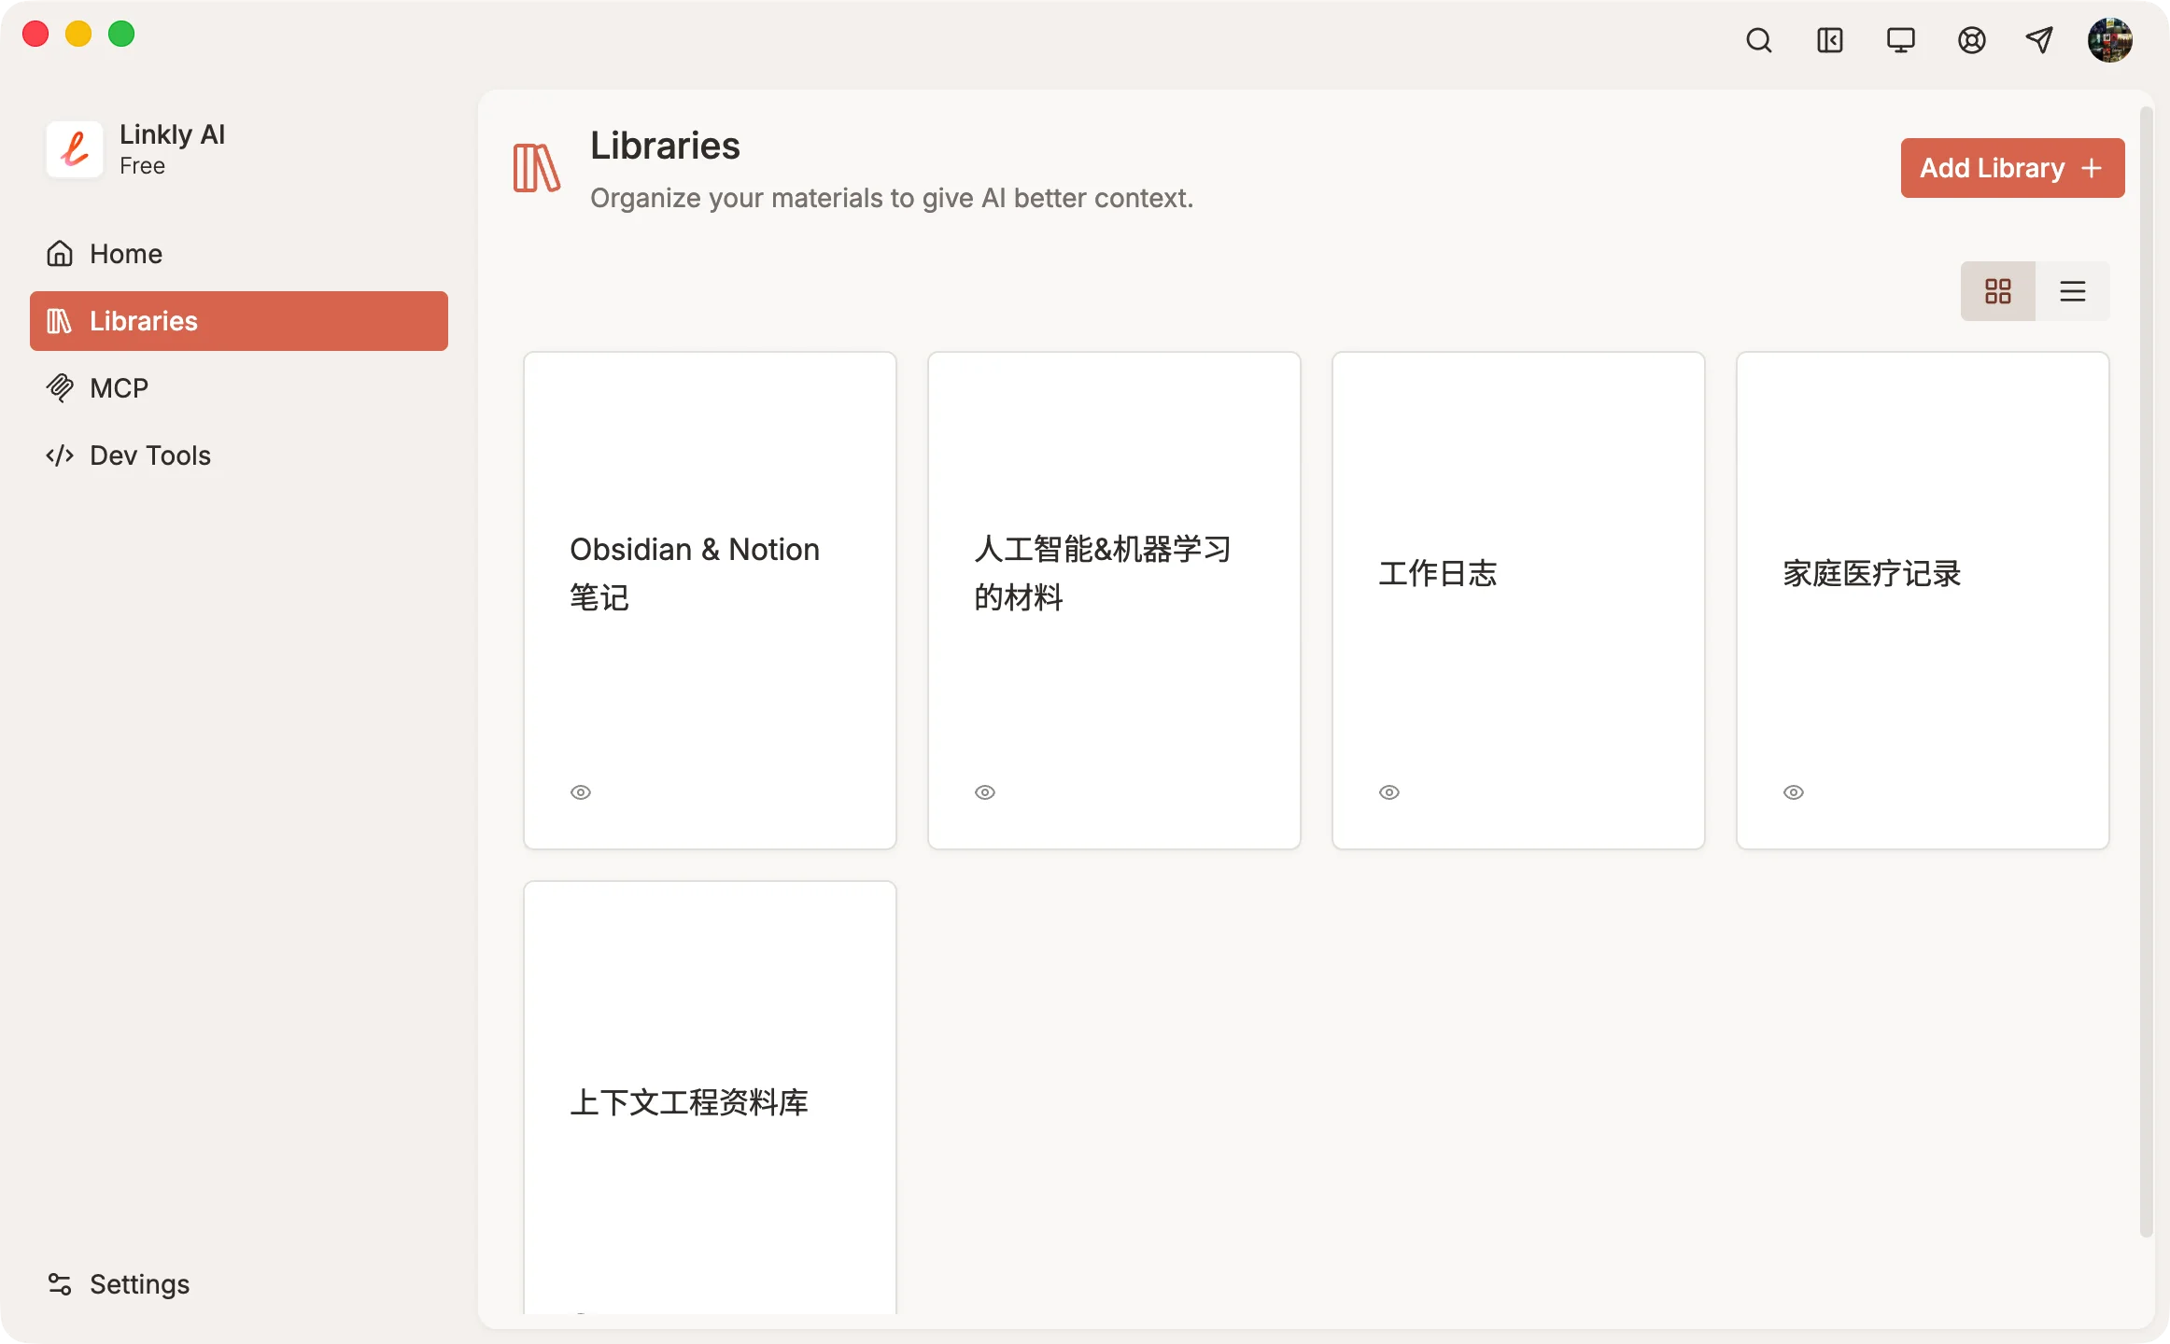Toggle preview on 家庭医疗记录 card

click(x=1793, y=791)
